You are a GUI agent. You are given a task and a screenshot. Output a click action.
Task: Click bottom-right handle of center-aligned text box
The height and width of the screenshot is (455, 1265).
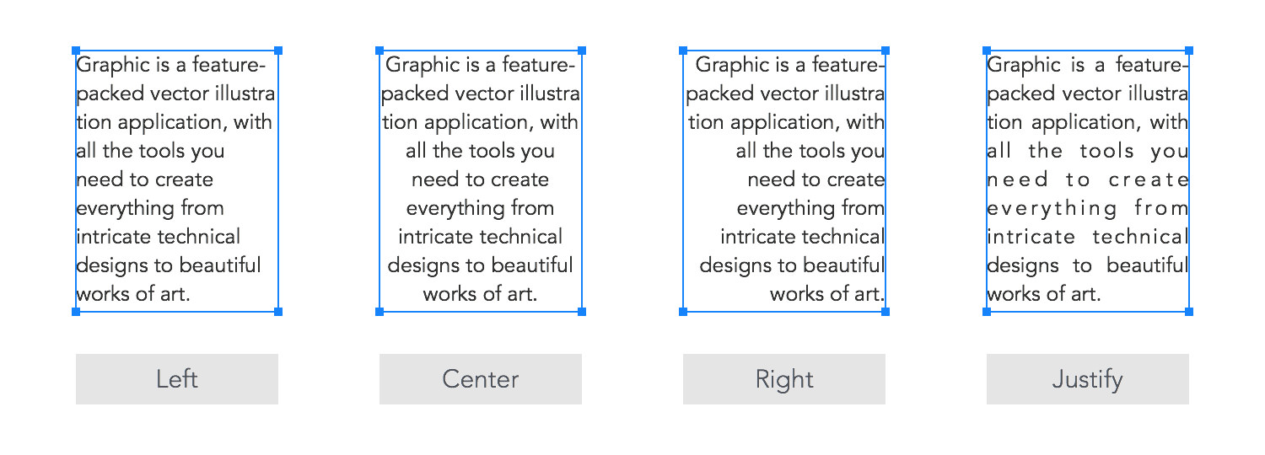point(582,312)
